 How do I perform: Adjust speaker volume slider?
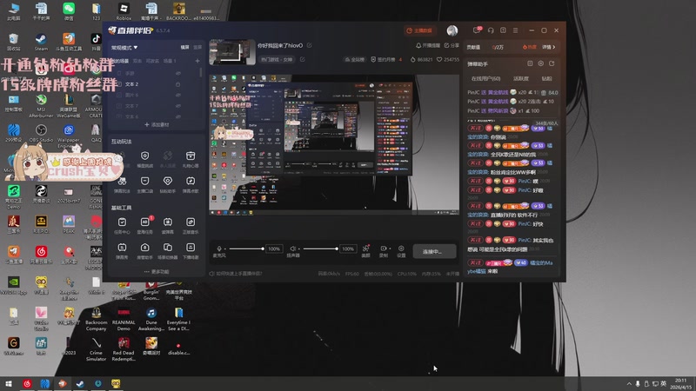(320, 249)
